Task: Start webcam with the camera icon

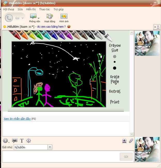Action: [124, 141]
